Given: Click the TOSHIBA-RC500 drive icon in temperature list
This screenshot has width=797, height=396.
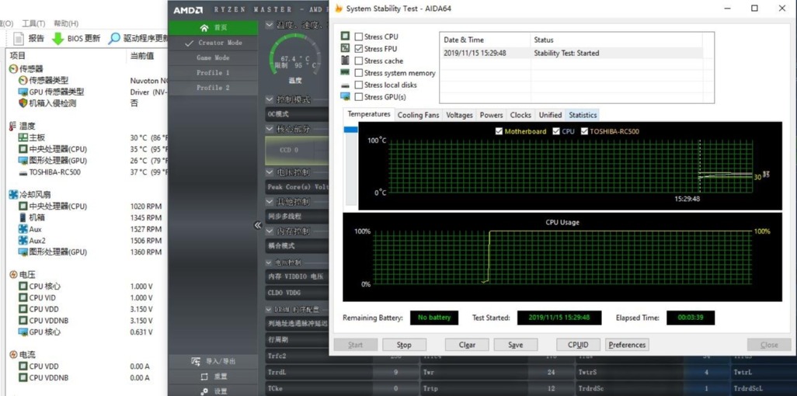Looking at the screenshot, I should pos(23,172).
